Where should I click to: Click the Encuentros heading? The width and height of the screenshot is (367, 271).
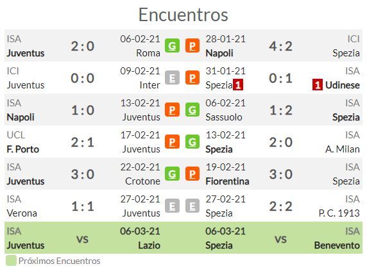(x=183, y=15)
